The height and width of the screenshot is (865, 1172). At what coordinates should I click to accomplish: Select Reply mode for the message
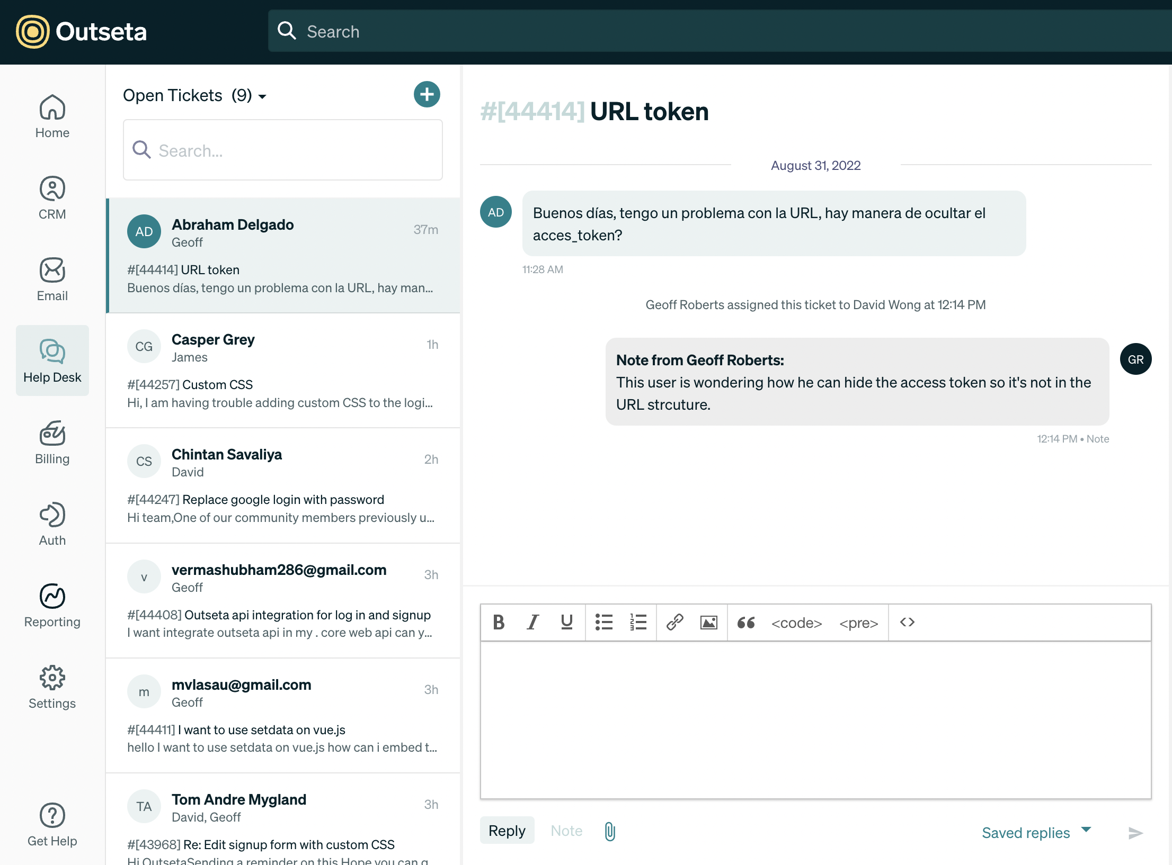507,831
